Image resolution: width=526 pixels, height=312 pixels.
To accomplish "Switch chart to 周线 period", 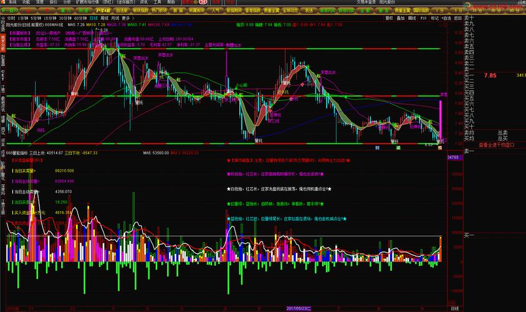I will tap(105, 19).
